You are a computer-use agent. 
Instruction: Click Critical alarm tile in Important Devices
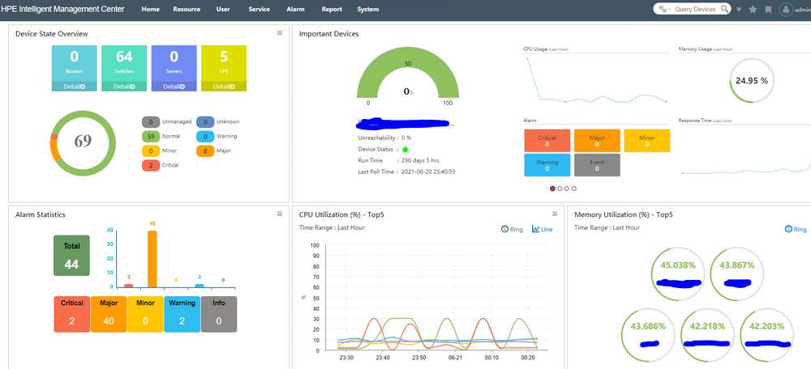click(547, 141)
